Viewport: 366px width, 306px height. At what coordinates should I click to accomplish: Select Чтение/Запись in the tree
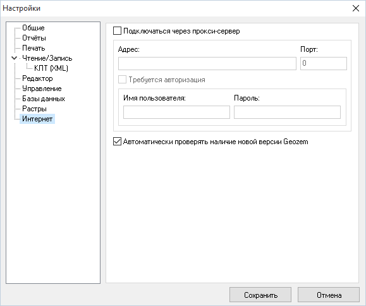pos(47,58)
